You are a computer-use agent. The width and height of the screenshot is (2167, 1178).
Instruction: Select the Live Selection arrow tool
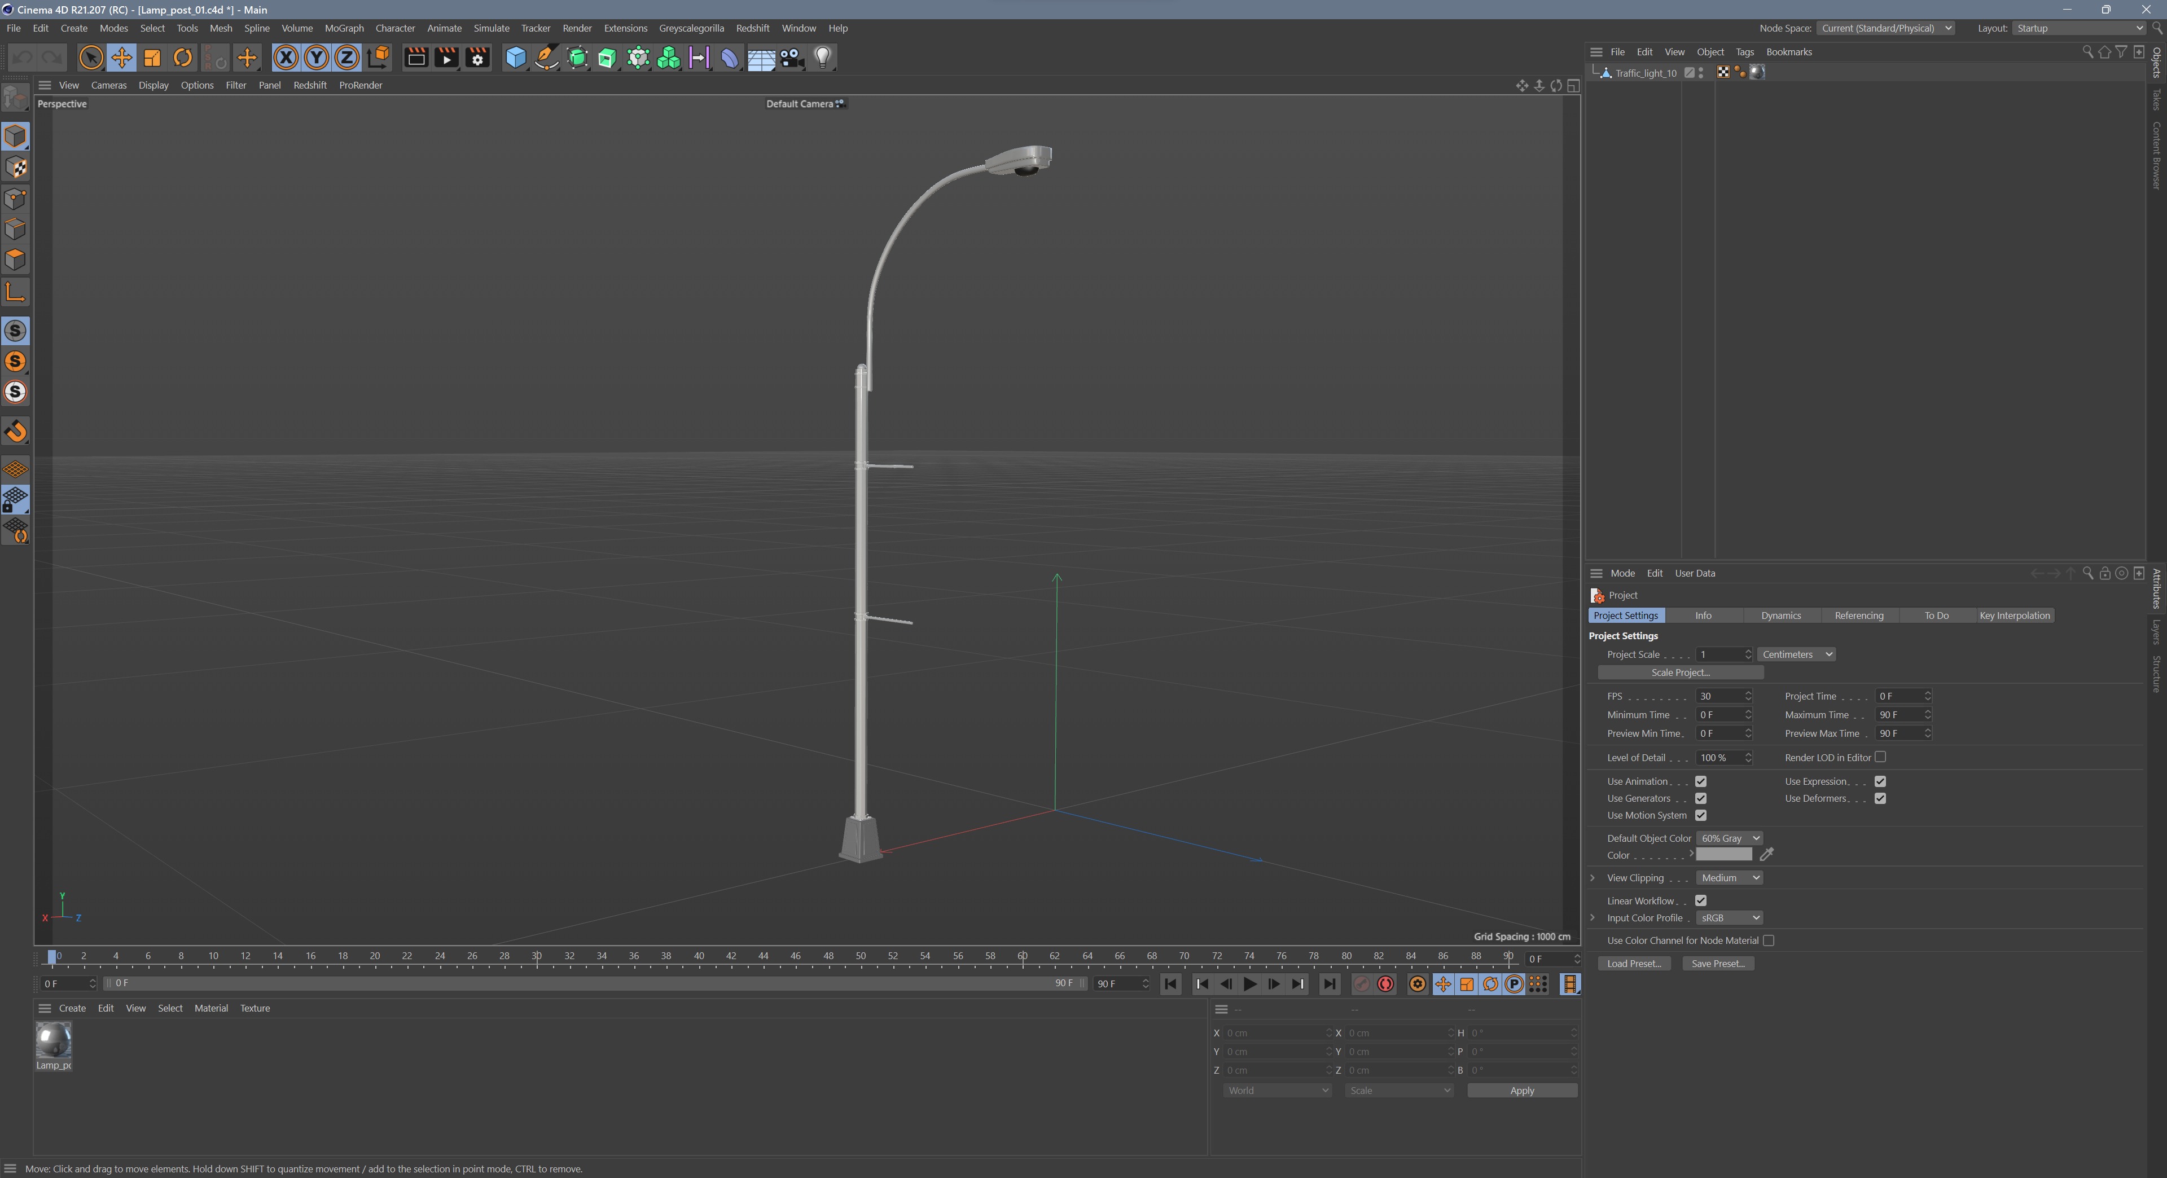coord(91,58)
